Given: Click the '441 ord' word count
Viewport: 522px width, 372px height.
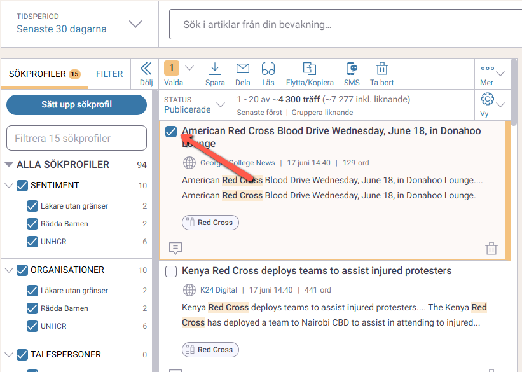Looking at the screenshot, I should pos(318,290).
